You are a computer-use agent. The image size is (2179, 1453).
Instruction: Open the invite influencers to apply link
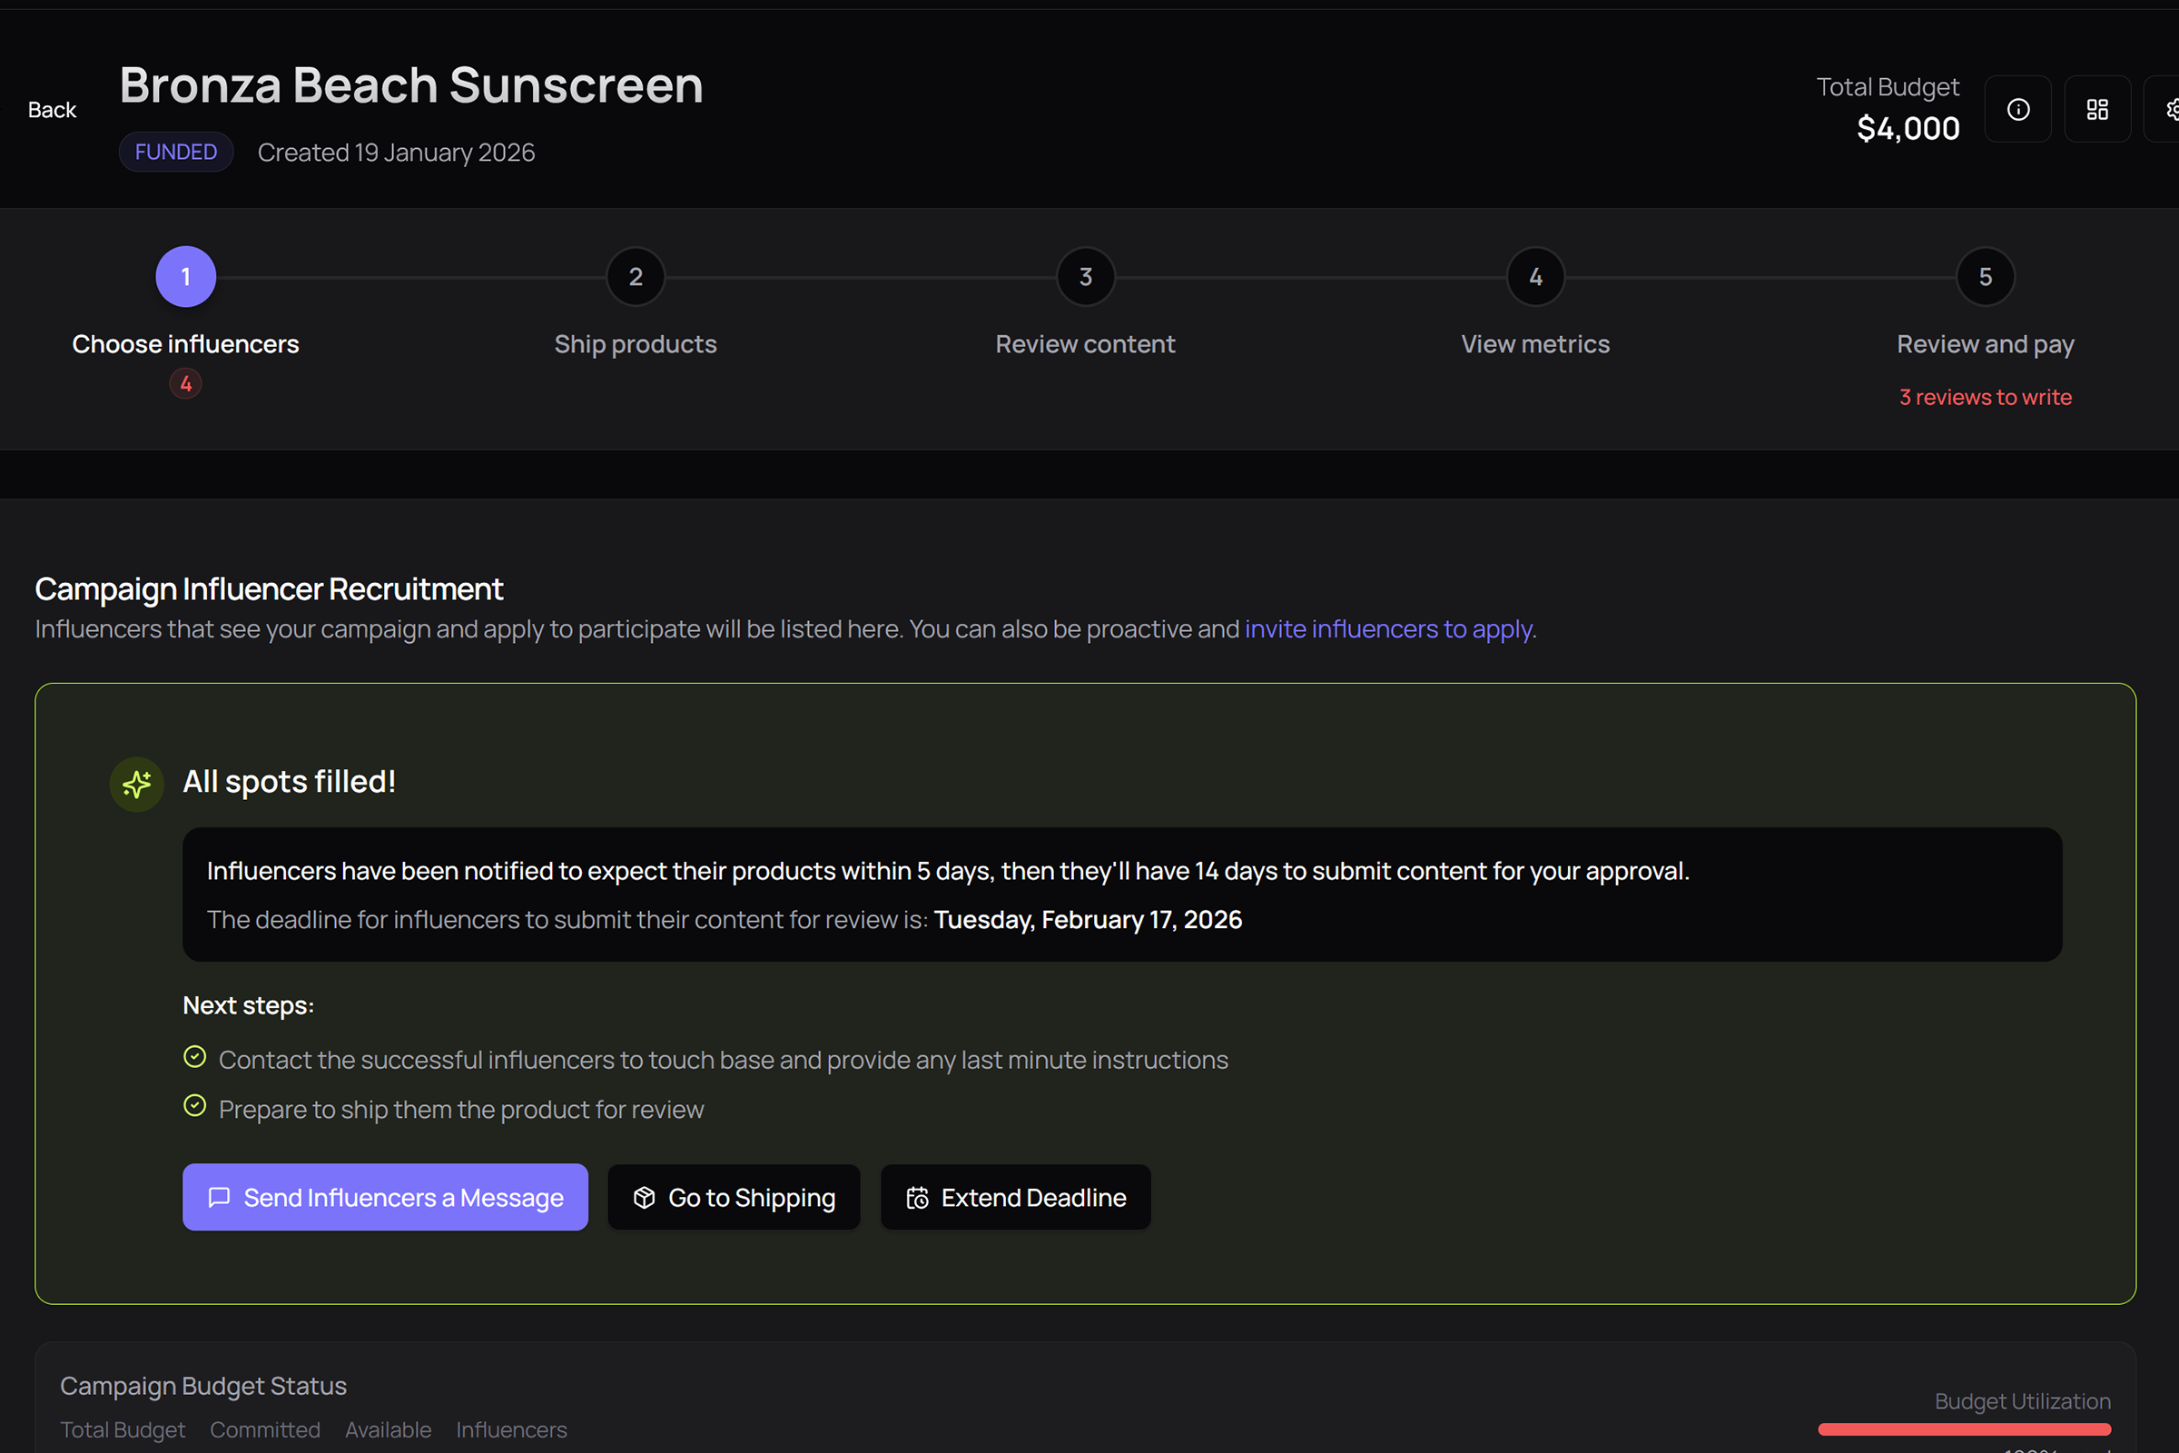[1388, 628]
